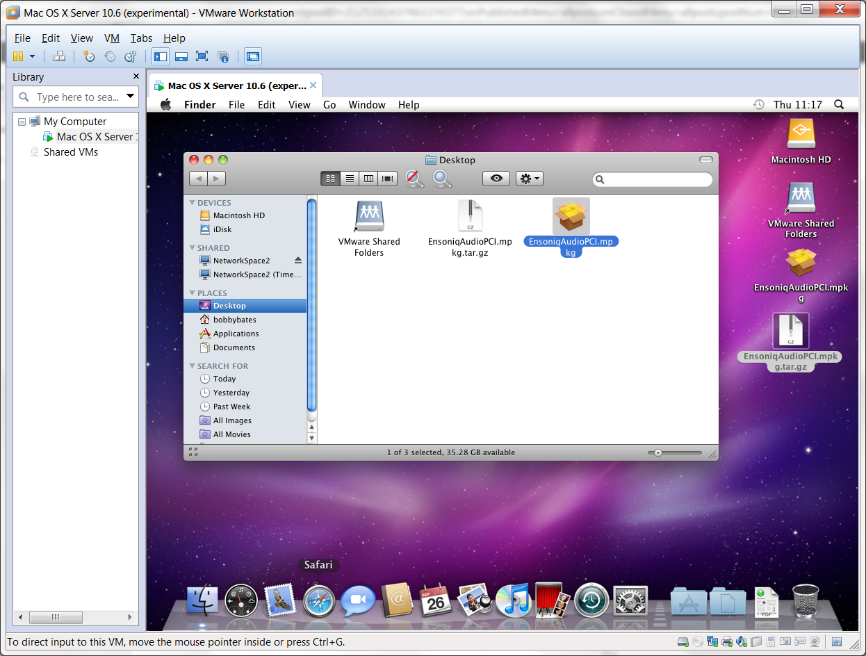Select EnsoniqAudioPCI.mpkg.tar.gz in Finder window
866x656 pixels.
coord(470,229)
